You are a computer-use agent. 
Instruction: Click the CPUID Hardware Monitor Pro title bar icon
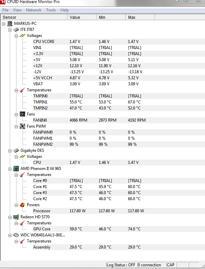tap(3, 2)
